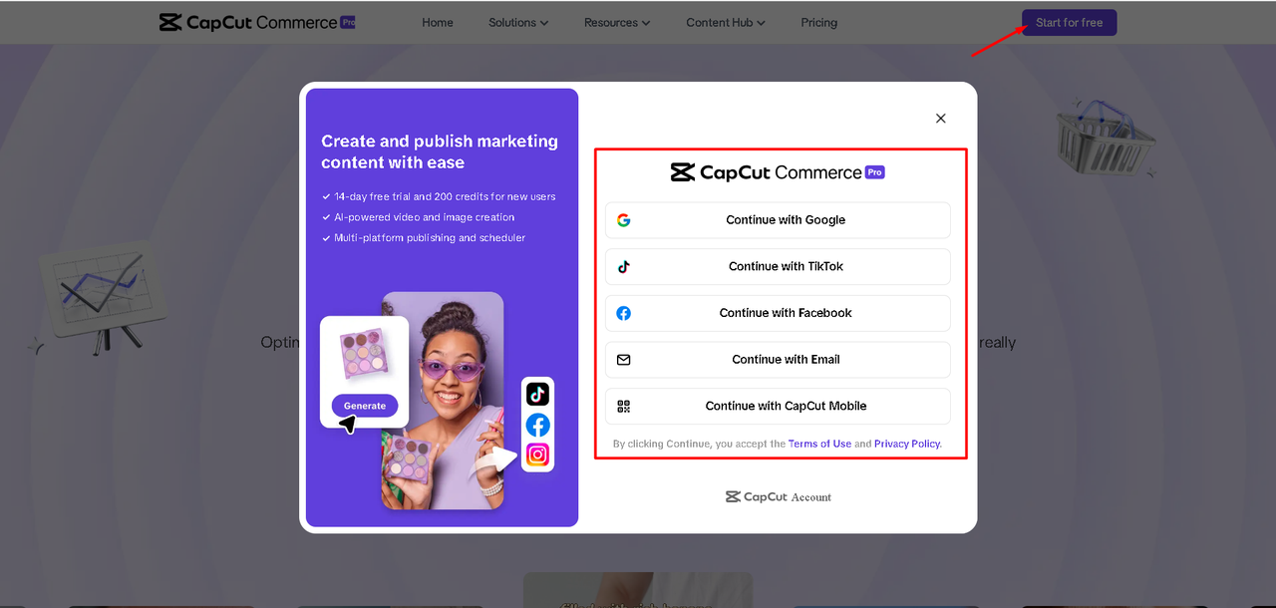1276x608 pixels.
Task: Open the Home menu item
Action: click(x=438, y=22)
